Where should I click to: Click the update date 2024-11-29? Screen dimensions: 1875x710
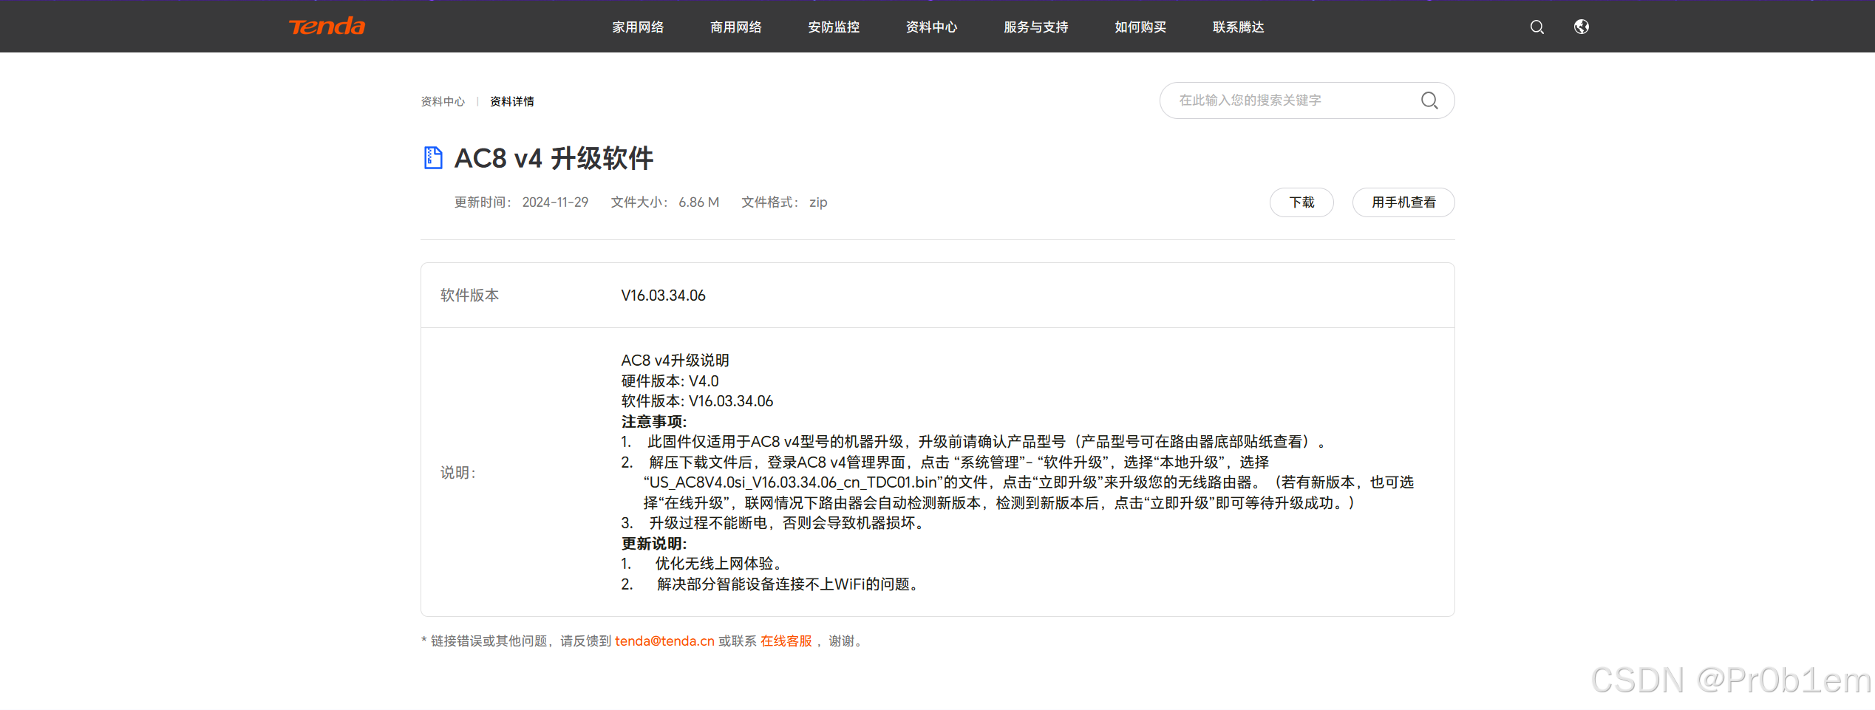pos(555,202)
